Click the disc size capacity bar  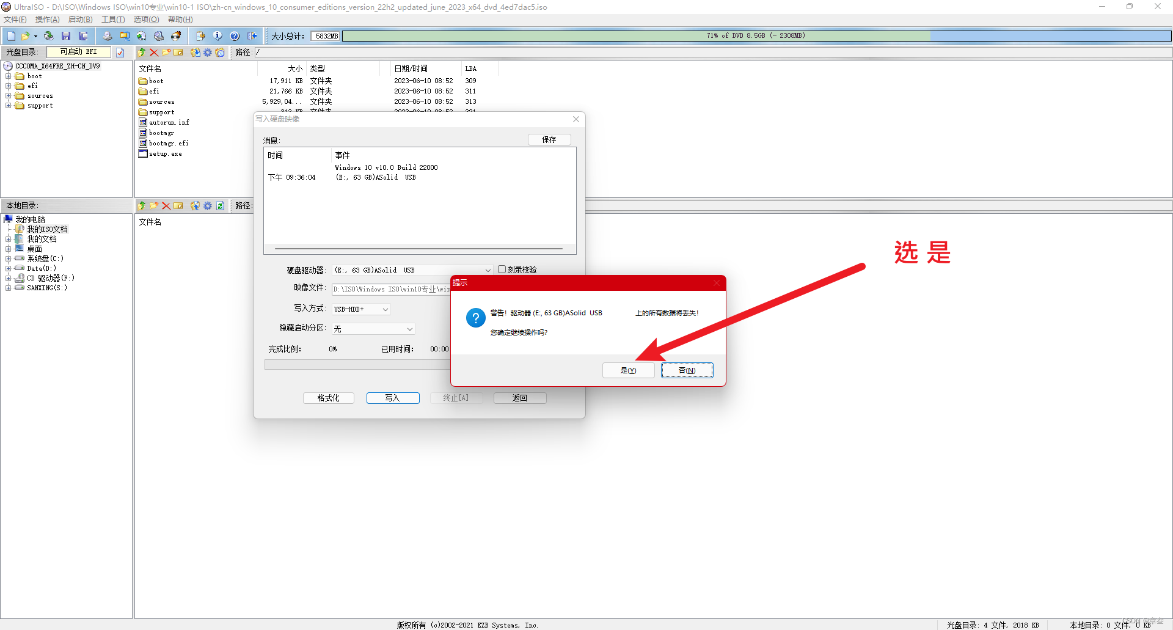756,36
